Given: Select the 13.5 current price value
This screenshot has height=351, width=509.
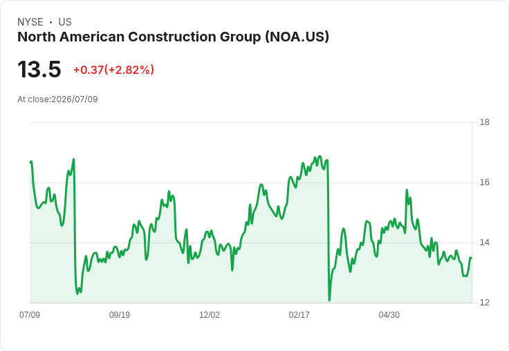Looking at the screenshot, I should tap(39, 69).
